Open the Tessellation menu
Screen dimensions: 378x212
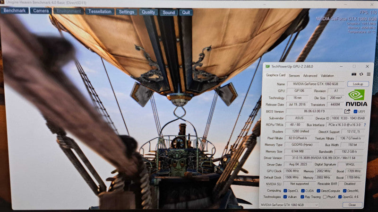[x=100, y=11]
